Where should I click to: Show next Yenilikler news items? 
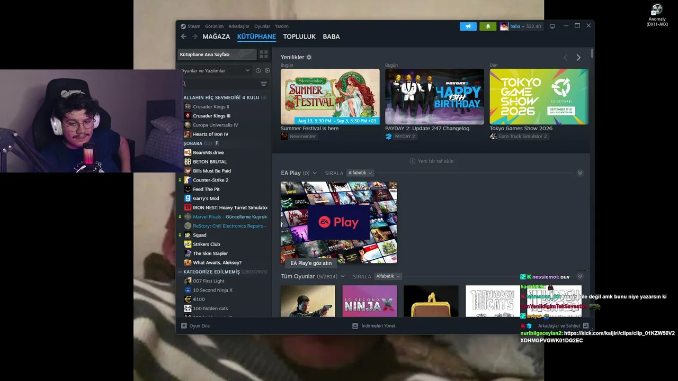(x=578, y=57)
